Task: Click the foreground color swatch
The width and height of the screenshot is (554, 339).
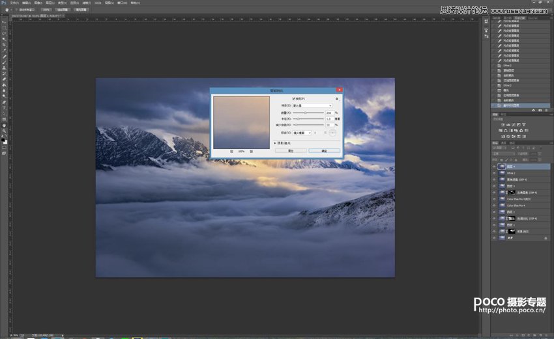Action: pyautogui.click(x=3, y=140)
